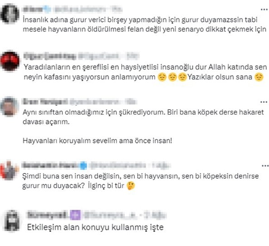
Task: Click the blue verified badge on the fourth tweet
Action: tap(83, 166)
